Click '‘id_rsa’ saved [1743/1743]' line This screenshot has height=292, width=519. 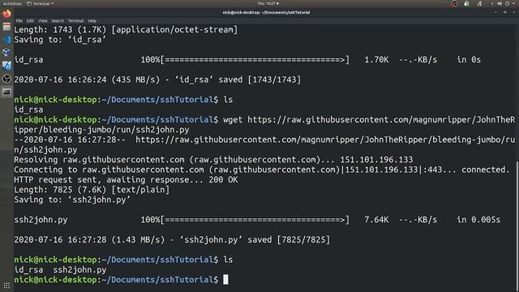(157, 79)
